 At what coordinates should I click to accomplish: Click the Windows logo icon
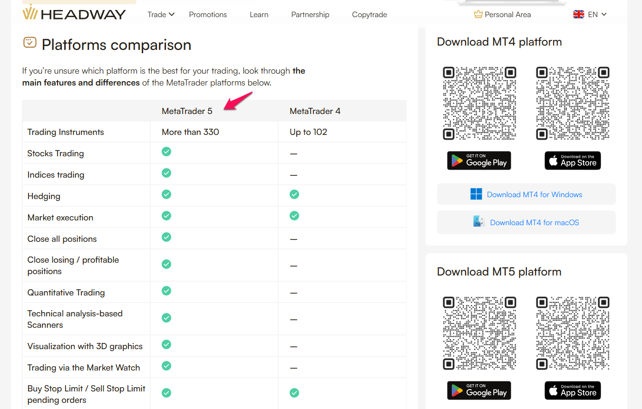pos(476,194)
